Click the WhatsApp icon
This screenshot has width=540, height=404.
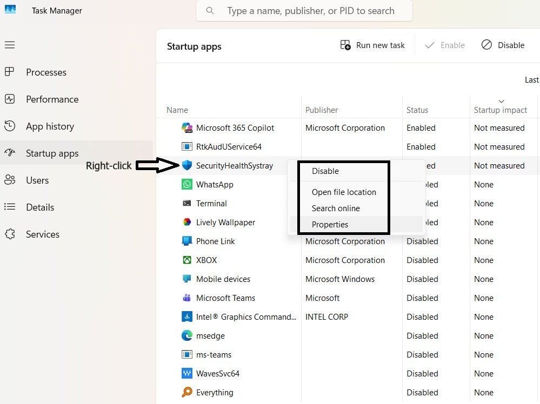coord(187,184)
